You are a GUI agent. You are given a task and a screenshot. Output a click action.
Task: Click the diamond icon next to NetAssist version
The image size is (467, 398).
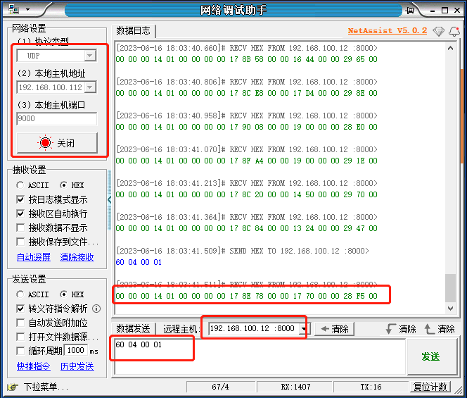click(x=438, y=31)
